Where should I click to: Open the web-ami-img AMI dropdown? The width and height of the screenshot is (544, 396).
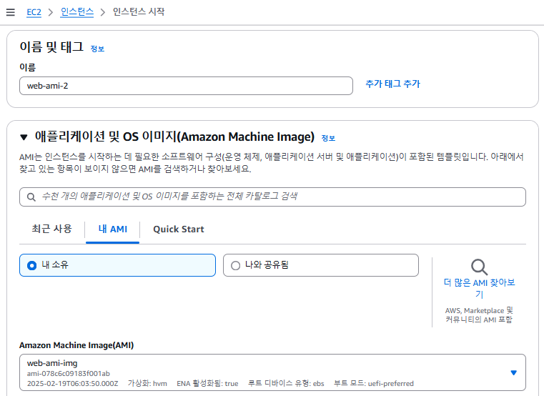[x=272, y=372]
